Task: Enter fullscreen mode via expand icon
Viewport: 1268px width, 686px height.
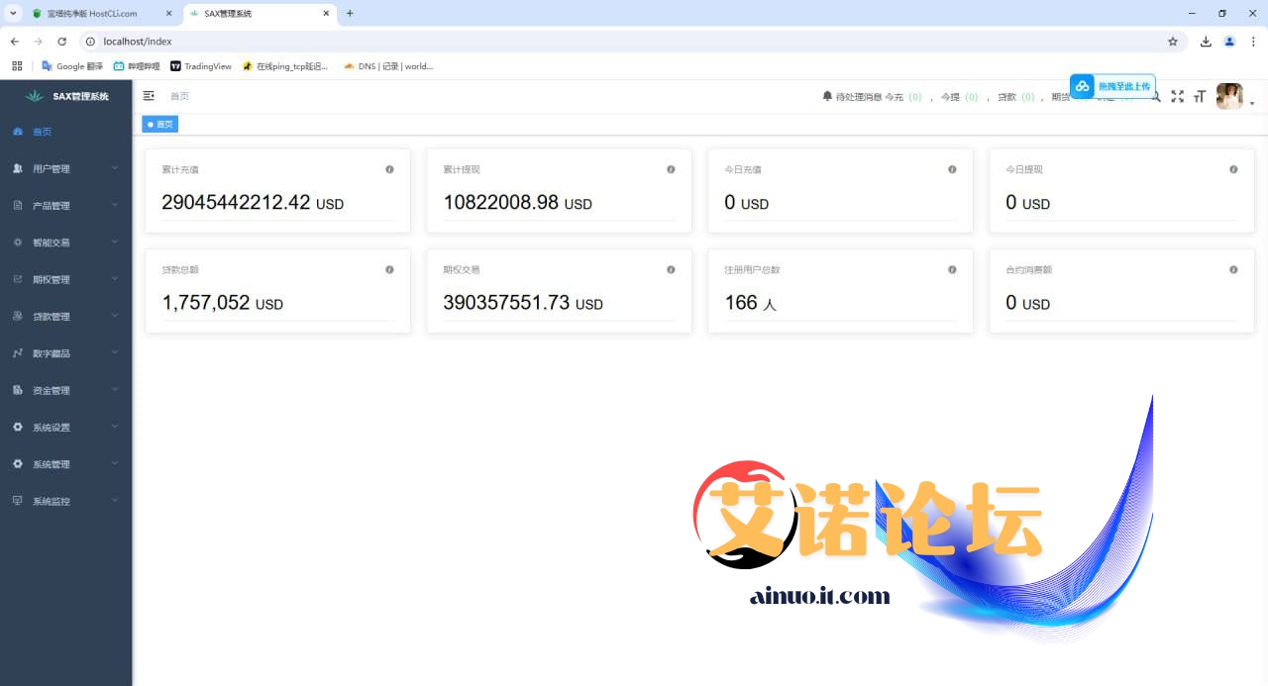Action: point(1178,96)
